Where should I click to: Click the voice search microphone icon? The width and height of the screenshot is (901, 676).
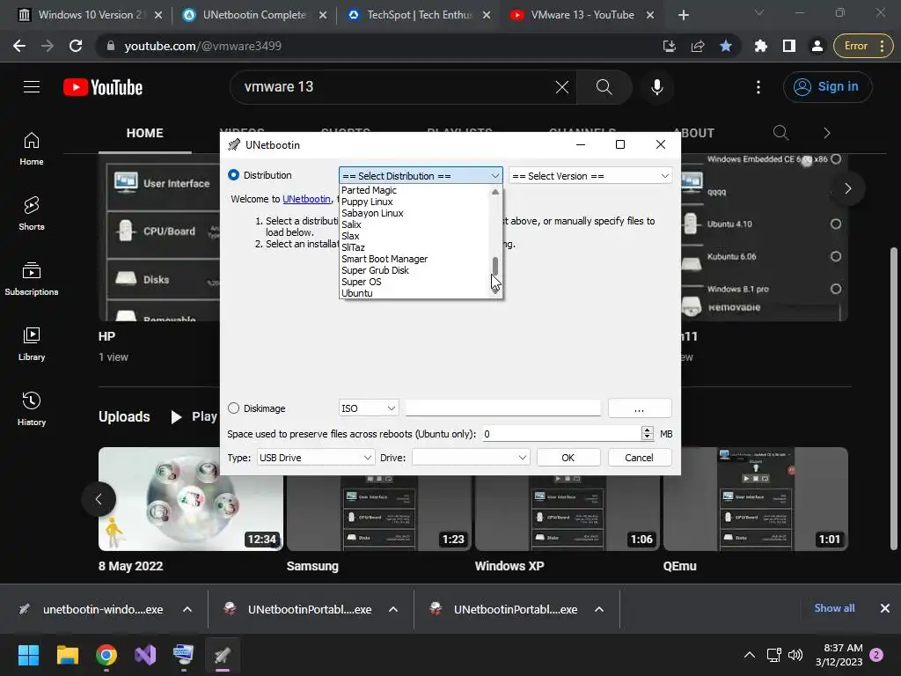656,87
